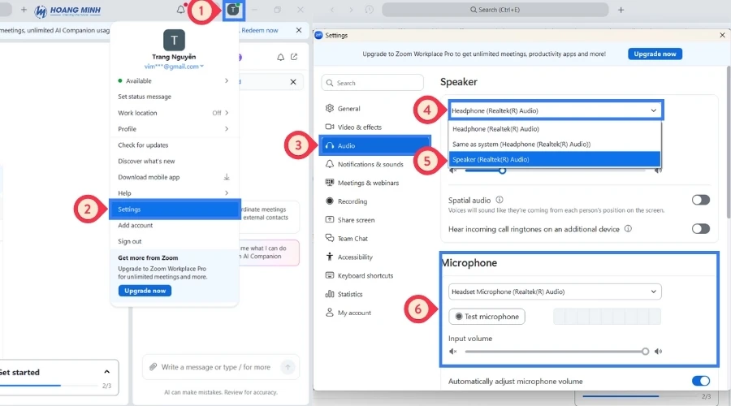Open Keyboard shortcuts settings
This screenshot has height=406, width=731.
(x=365, y=275)
